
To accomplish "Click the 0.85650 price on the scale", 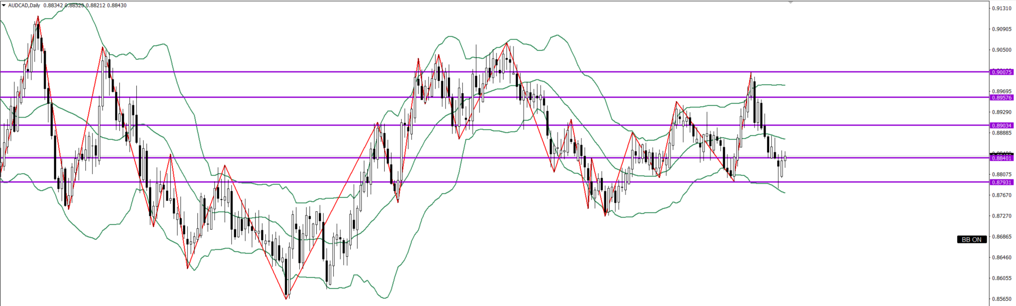I will point(1002,299).
